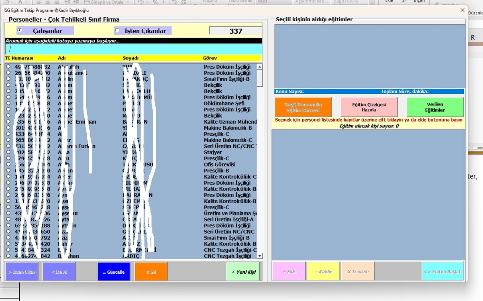This screenshot has height=301, width=483.
Task: Click the personnel list scrollbar thumb
Action: (x=260, y=78)
